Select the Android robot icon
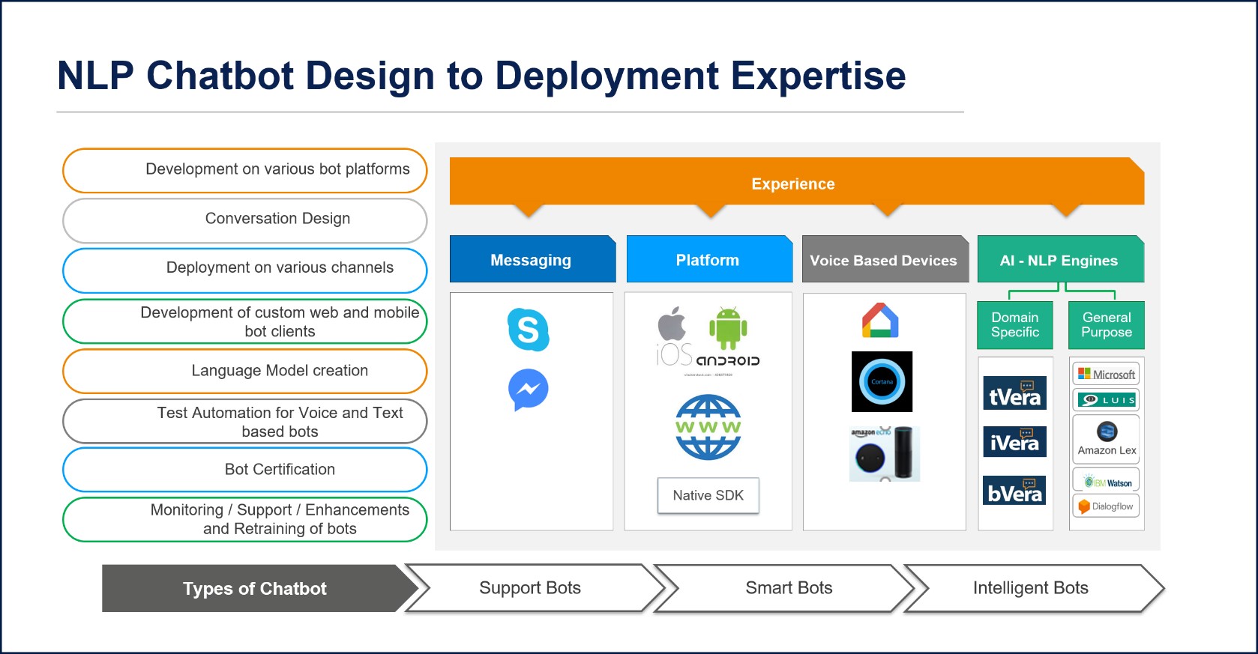Image resolution: width=1258 pixels, height=654 pixels. [728, 328]
